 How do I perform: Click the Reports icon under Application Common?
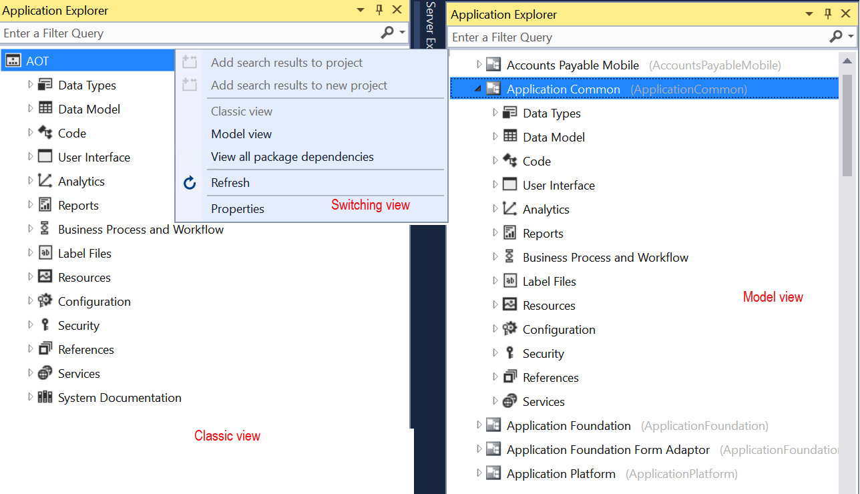coord(510,233)
